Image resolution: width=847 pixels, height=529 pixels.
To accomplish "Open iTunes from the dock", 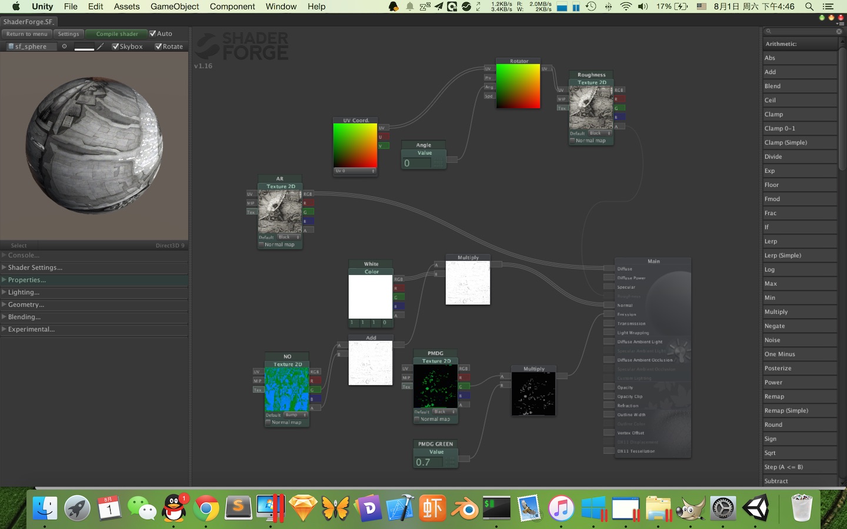I will pos(562,508).
